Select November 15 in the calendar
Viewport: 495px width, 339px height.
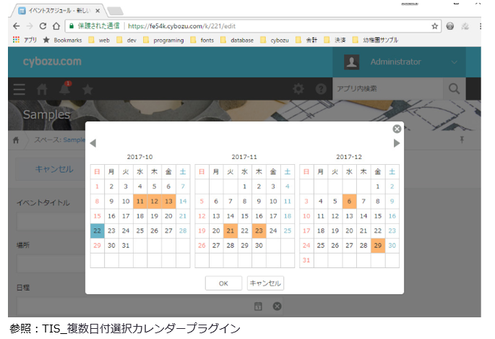coord(245,216)
